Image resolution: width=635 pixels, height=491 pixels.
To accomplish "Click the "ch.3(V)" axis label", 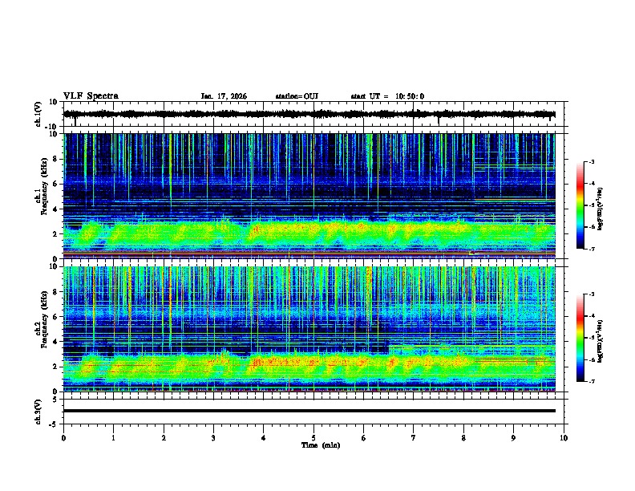I will pos(38,412).
